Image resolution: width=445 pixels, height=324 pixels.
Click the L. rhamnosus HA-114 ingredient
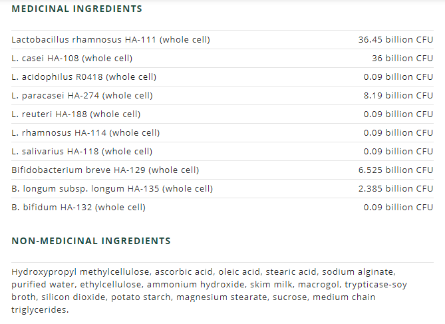tap(85, 133)
